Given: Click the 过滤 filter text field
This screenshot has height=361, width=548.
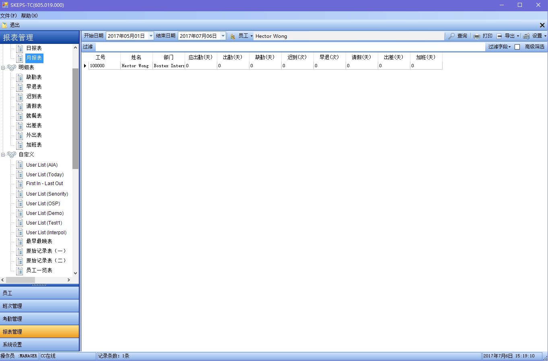Looking at the screenshot, I should (290, 47).
